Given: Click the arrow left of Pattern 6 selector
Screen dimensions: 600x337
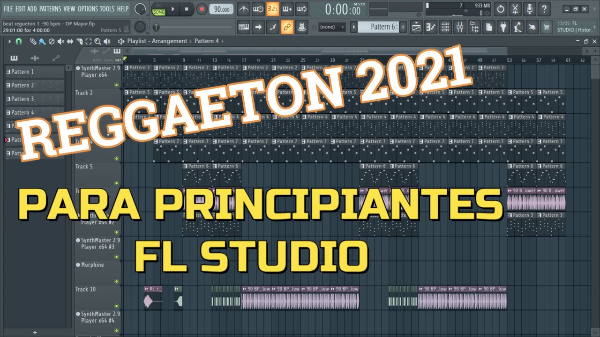Looking at the screenshot, I should click(354, 27).
